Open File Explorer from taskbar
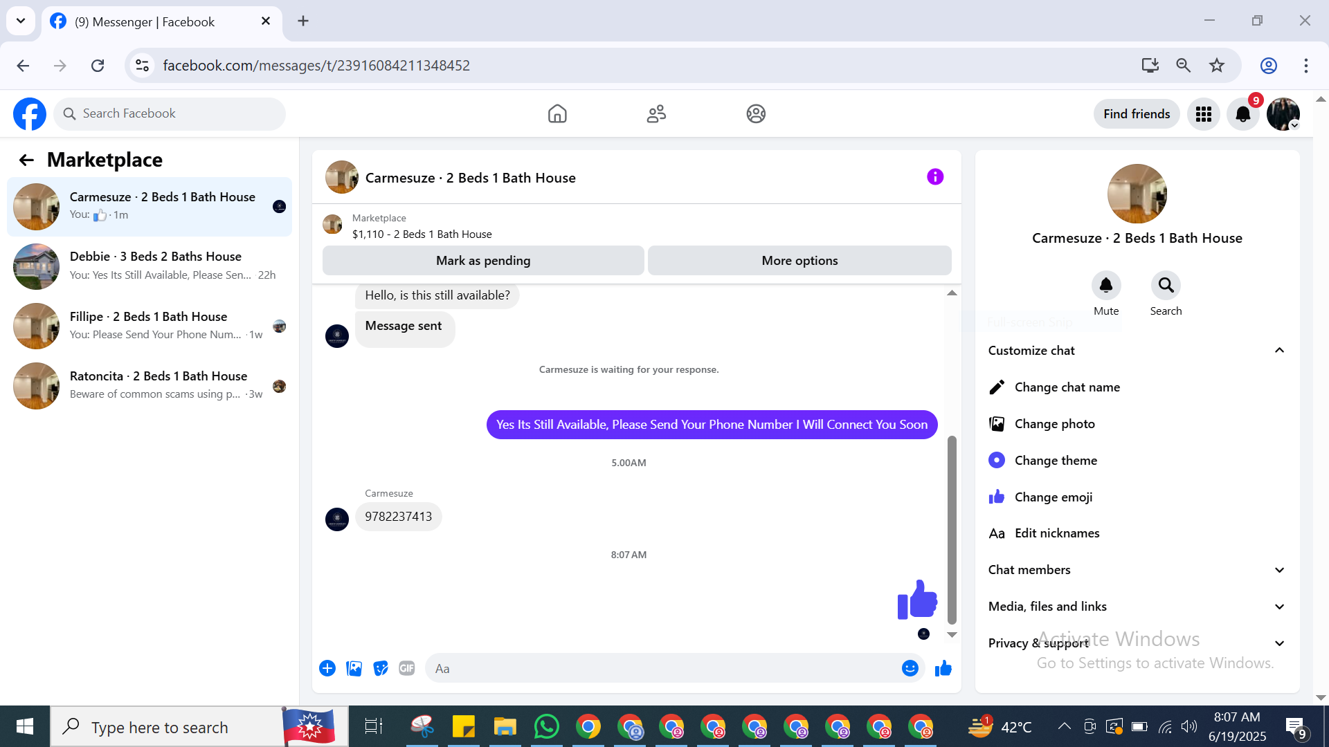1329x747 pixels. 505,727
